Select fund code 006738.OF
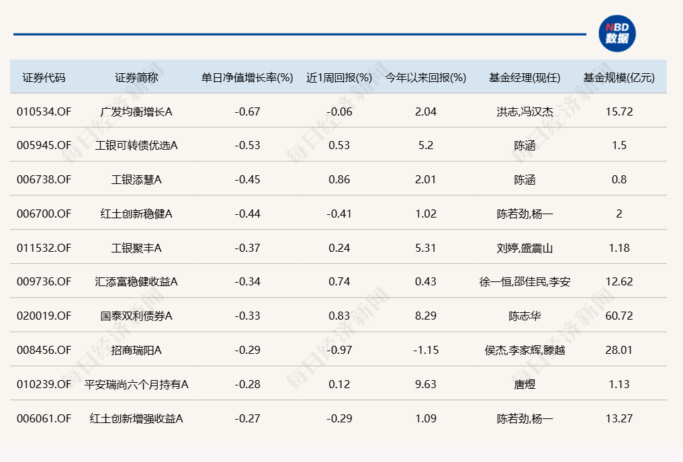 click(x=44, y=179)
